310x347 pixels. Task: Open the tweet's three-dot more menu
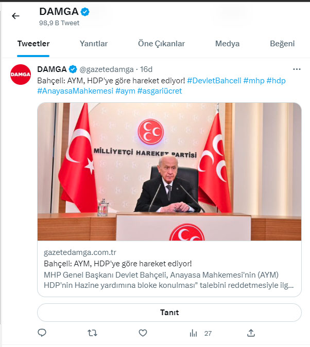pyautogui.click(x=297, y=69)
